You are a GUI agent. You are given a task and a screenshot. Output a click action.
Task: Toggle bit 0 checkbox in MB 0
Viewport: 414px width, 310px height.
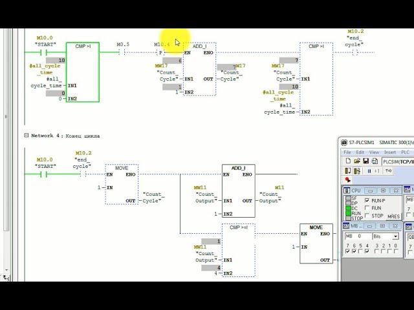pyautogui.click(x=396, y=251)
